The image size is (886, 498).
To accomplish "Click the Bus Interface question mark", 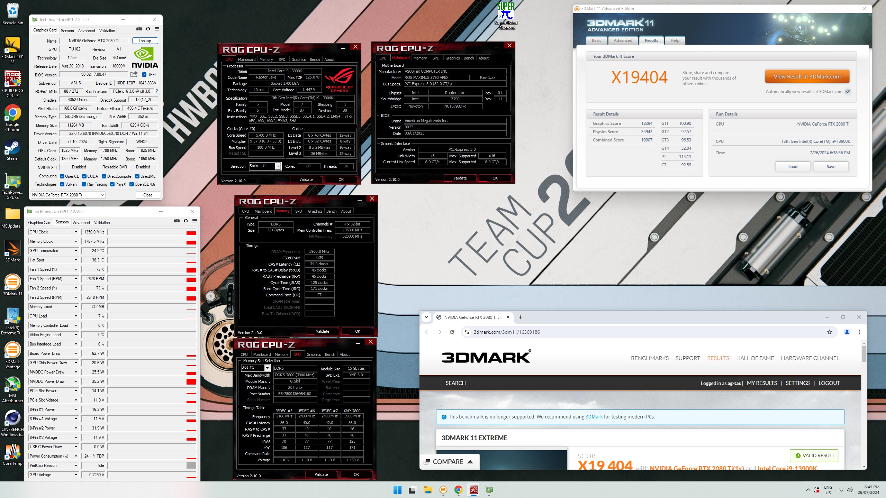I will 157,91.
